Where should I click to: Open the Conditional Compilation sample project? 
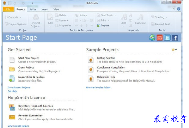tap(111, 67)
